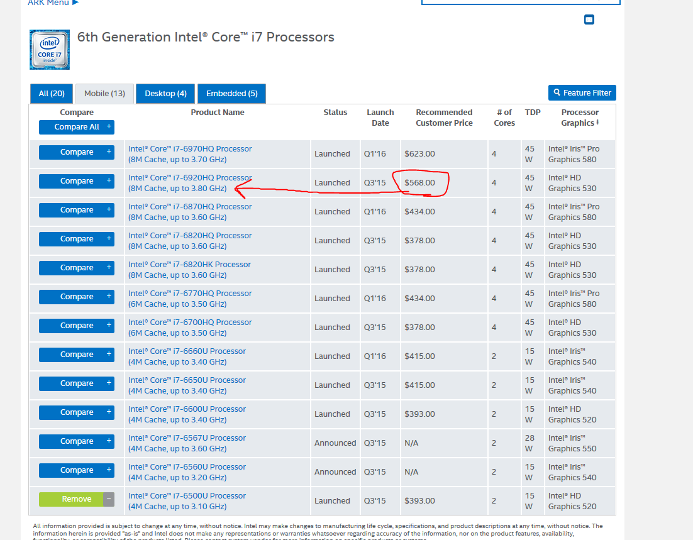Screen dimensions: 693x540
Task: Add i7-6567U to compare list
Action: 77,441
